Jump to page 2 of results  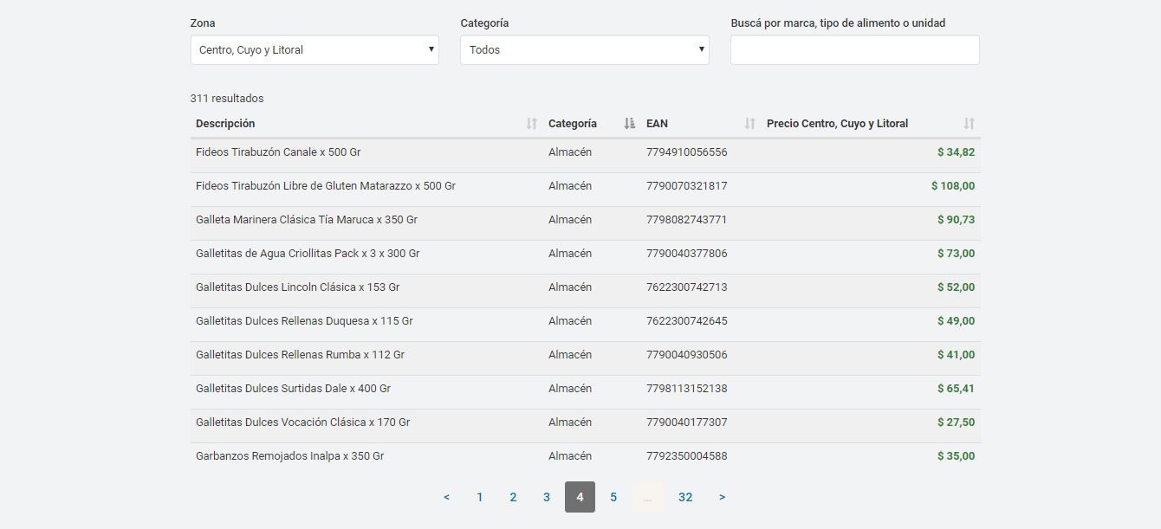[x=513, y=497]
